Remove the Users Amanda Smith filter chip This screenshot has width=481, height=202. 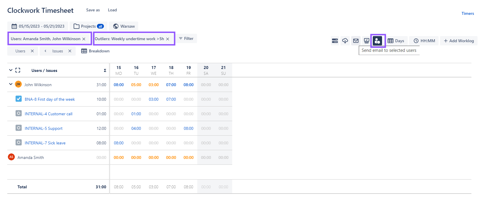84,39
